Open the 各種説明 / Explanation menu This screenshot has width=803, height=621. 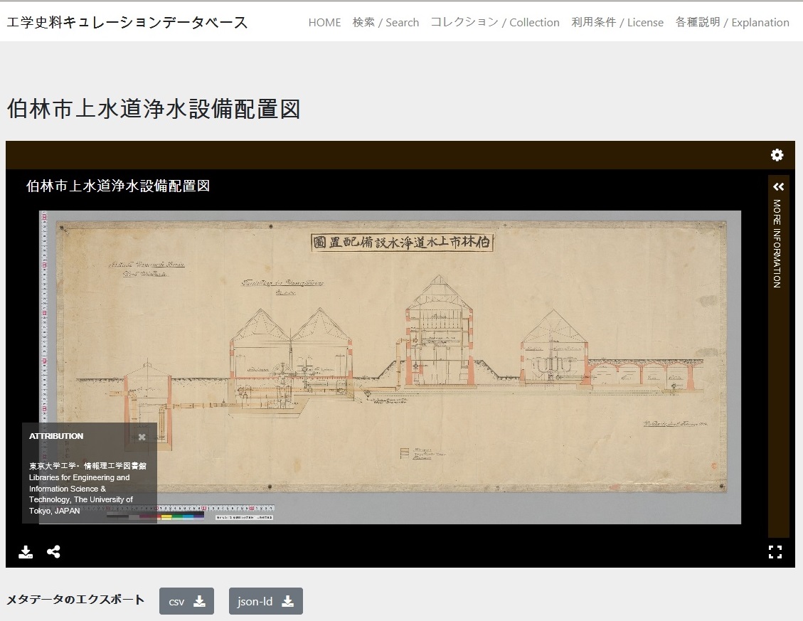coord(733,23)
